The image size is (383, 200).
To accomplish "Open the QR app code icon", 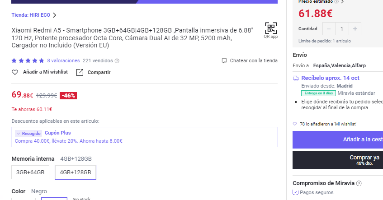I will coord(271,28).
